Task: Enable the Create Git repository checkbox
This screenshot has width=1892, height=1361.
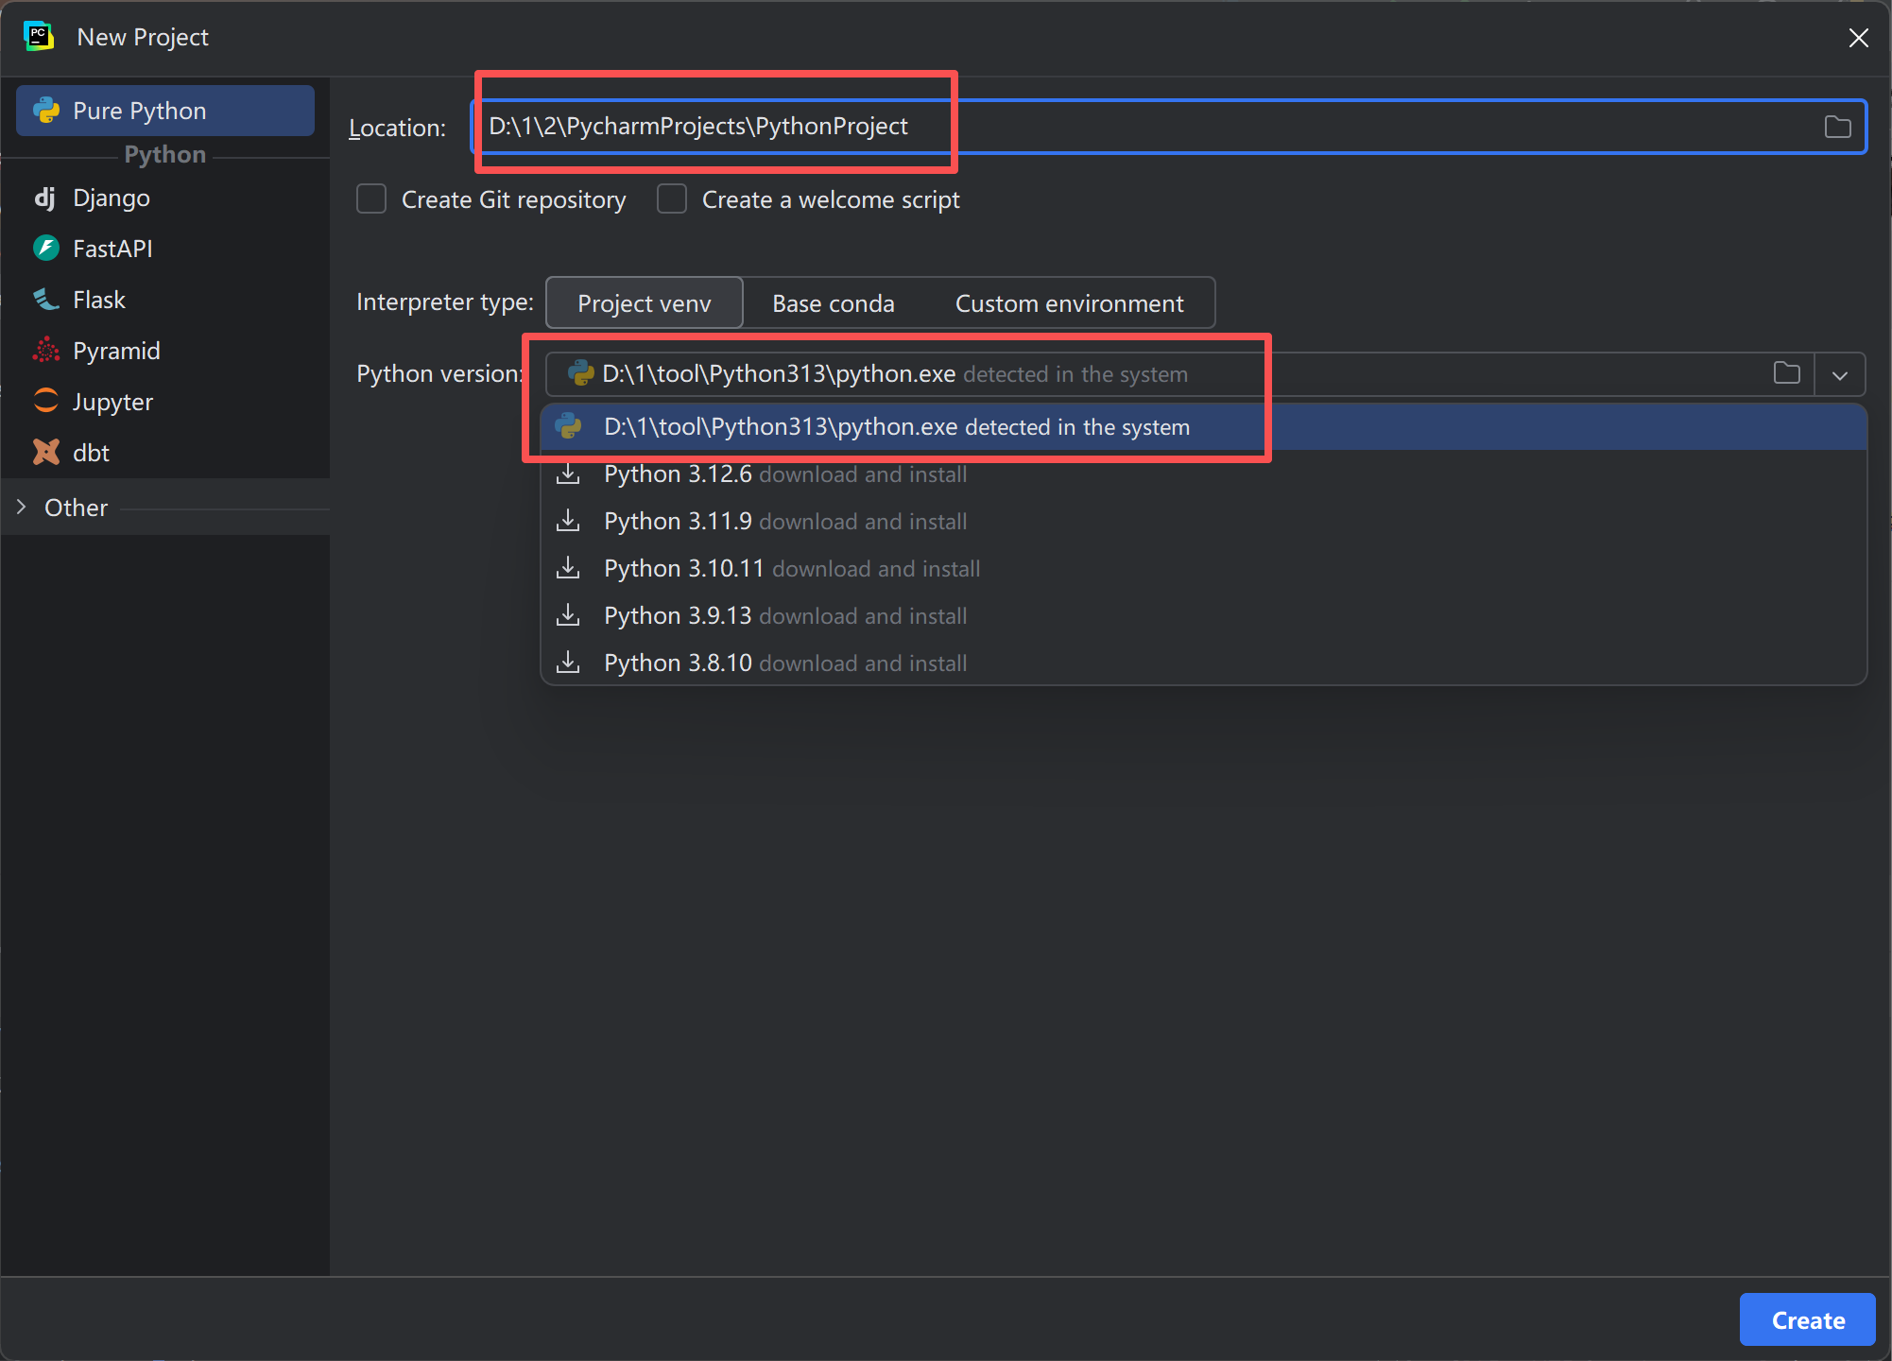Action: coord(371,198)
